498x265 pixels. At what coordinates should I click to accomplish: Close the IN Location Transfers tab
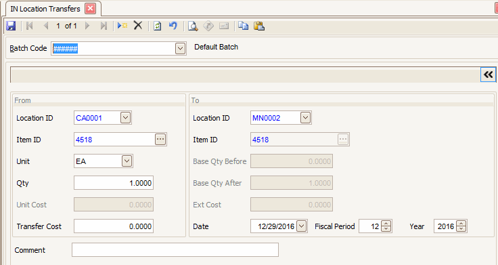point(90,9)
